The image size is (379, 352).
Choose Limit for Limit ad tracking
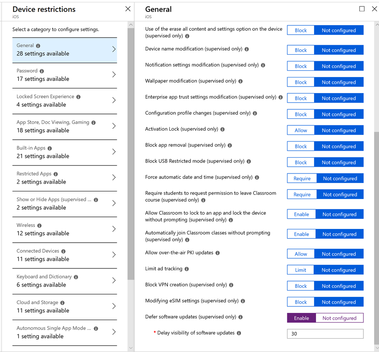tap(300, 270)
